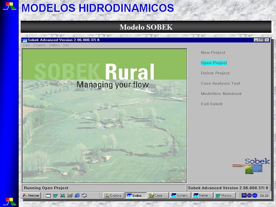Click the MODELOS HIDRODINAMICOS title
This screenshot has height=207, width=276.
point(98,8)
